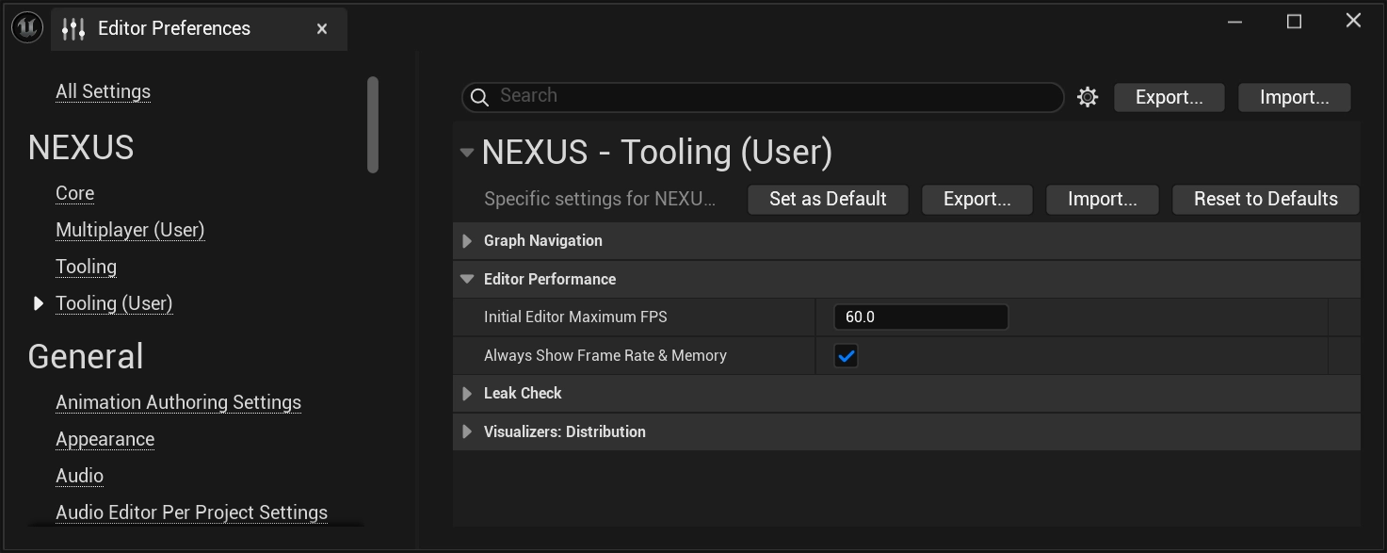Expand the Leak Check section

tap(467, 393)
